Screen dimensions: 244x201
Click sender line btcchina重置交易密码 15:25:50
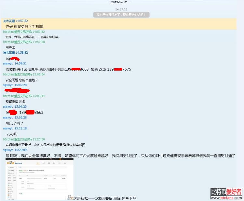point(24,139)
